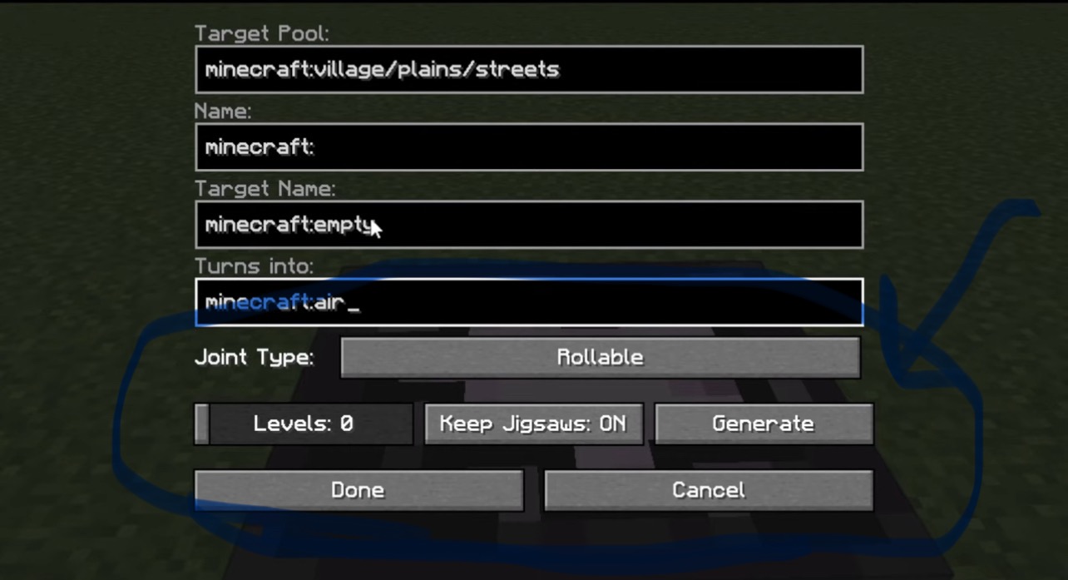Click into the Target Pool text field

(529, 69)
